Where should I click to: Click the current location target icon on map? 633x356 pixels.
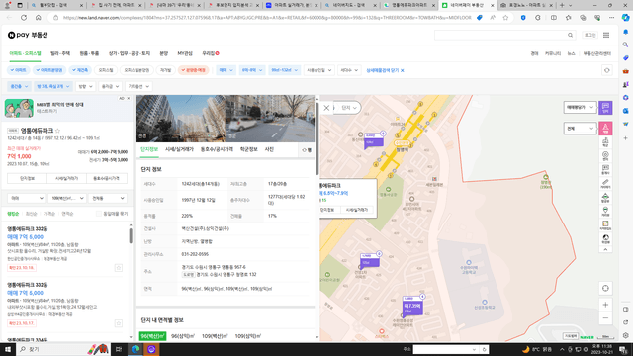tap(605, 288)
